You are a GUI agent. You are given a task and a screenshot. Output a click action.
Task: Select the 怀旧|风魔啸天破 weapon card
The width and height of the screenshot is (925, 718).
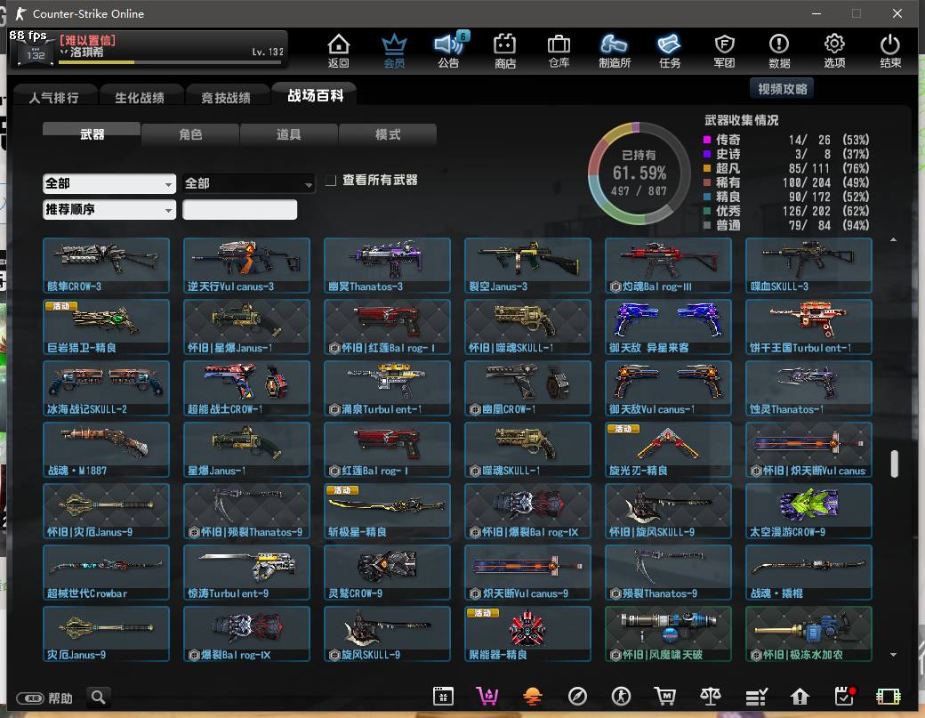click(668, 633)
